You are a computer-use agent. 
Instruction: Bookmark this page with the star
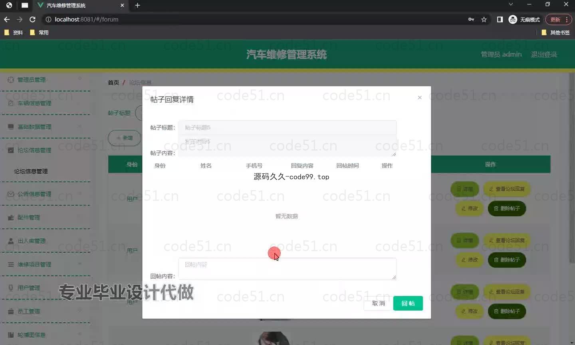coord(484,19)
